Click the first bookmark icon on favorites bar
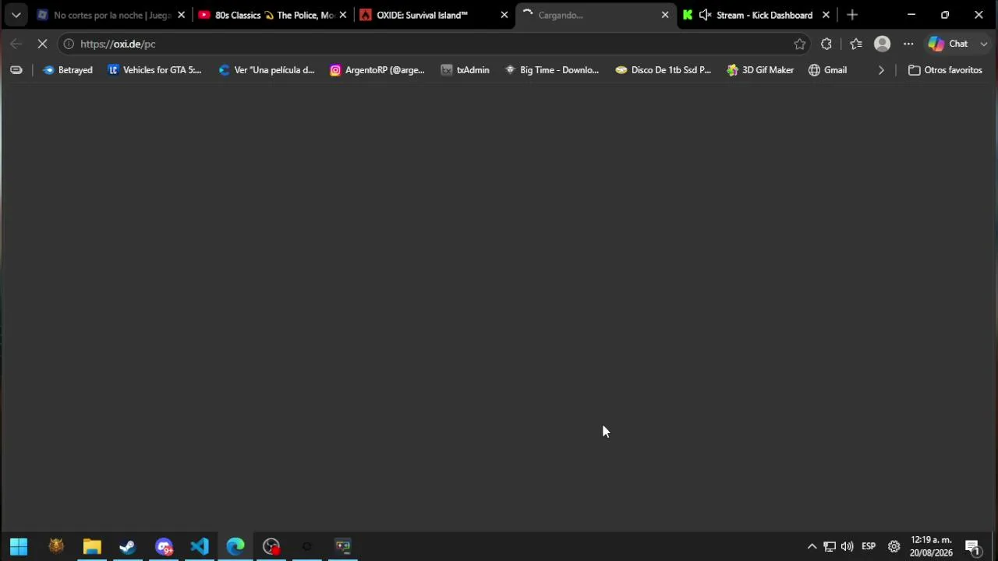This screenshot has width=998, height=561. point(16,70)
